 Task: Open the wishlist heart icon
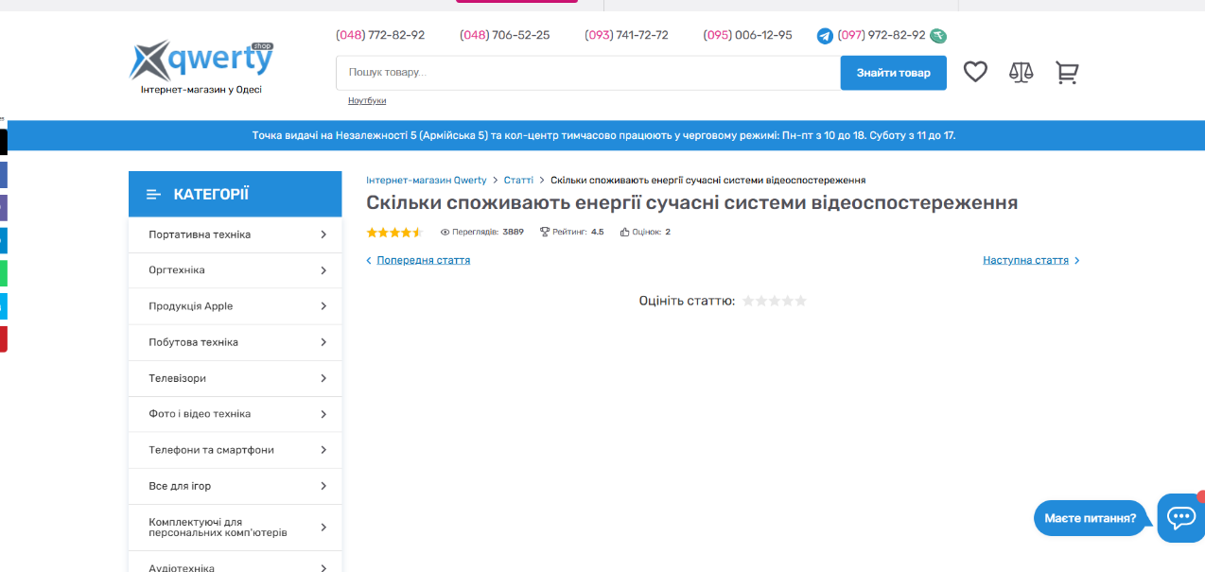[x=975, y=72]
